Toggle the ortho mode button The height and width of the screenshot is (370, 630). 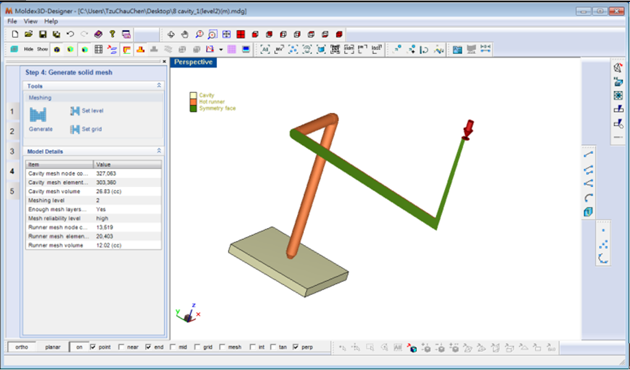[22, 348]
